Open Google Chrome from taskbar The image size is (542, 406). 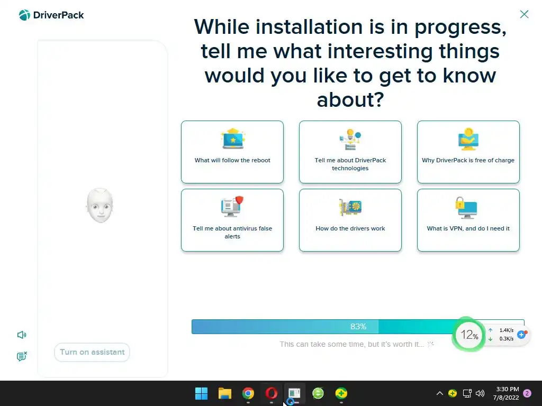click(248, 393)
